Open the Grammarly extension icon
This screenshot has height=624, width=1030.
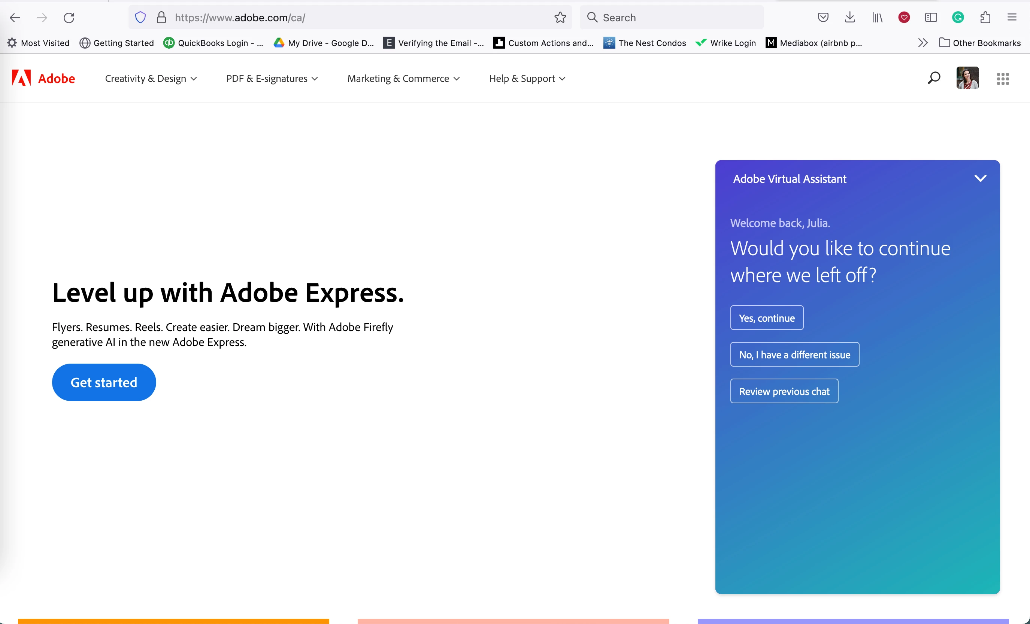pos(958,18)
